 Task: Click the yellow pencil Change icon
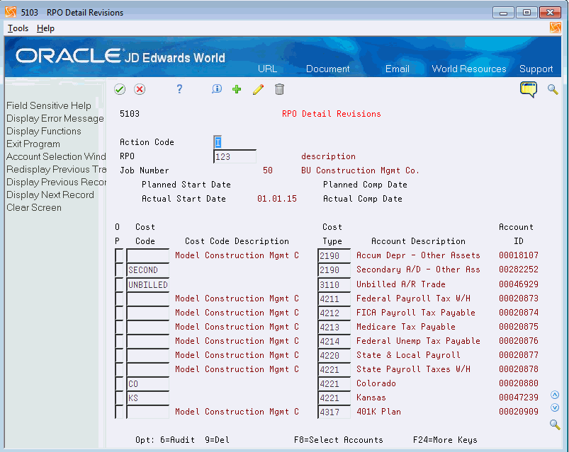[x=259, y=89]
